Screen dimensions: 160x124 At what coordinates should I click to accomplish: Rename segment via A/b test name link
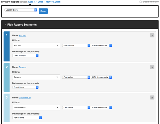(x=23, y=35)
